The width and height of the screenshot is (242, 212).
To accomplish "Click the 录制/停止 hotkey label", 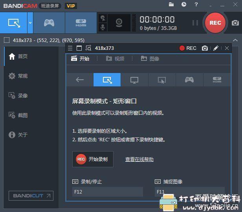I will pos(91,182).
